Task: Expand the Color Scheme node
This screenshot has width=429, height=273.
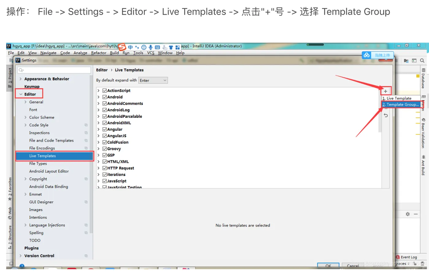Action: 25,117
